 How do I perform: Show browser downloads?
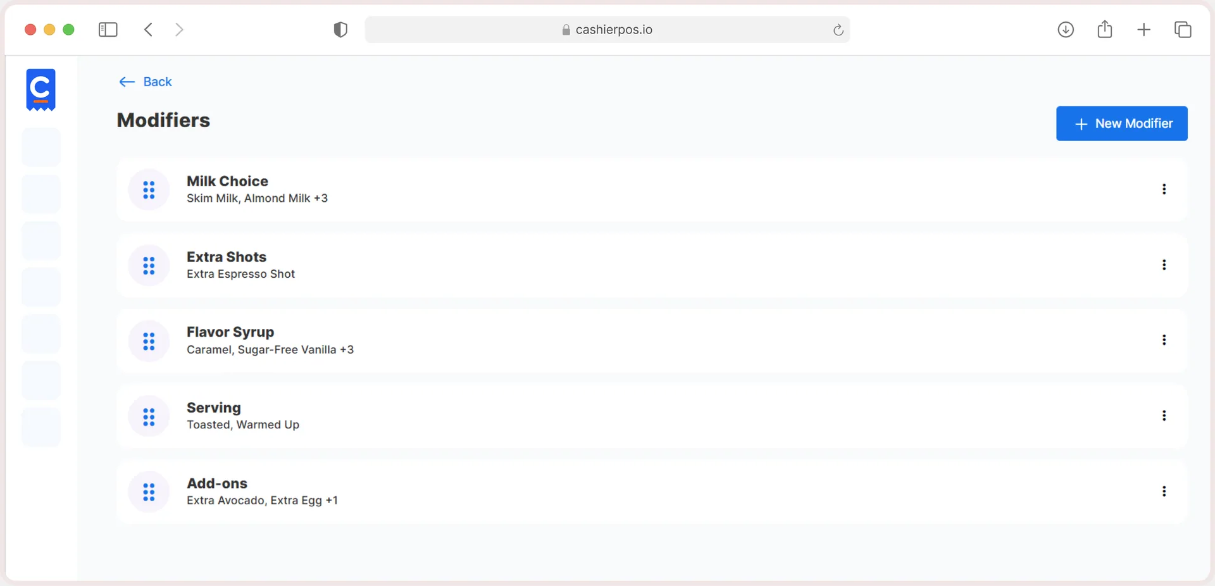pyautogui.click(x=1066, y=30)
